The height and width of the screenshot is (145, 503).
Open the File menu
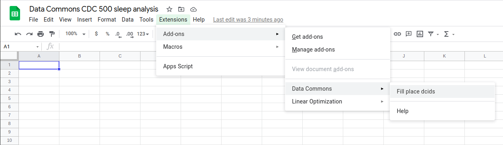tap(33, 20)
